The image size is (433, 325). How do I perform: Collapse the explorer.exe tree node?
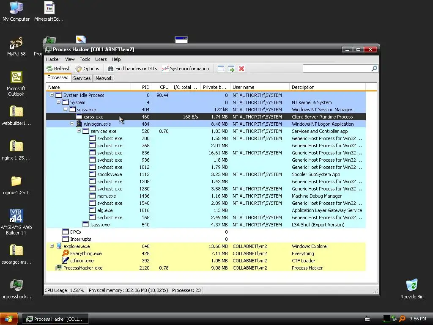click(52, 246)
